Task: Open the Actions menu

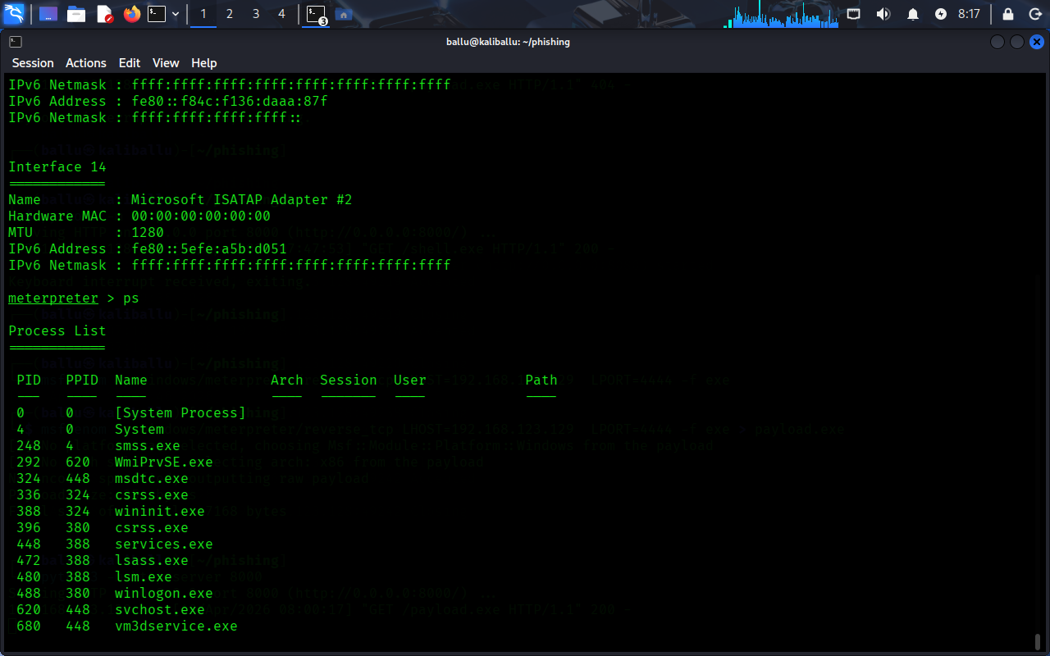Action: (86, 63)
